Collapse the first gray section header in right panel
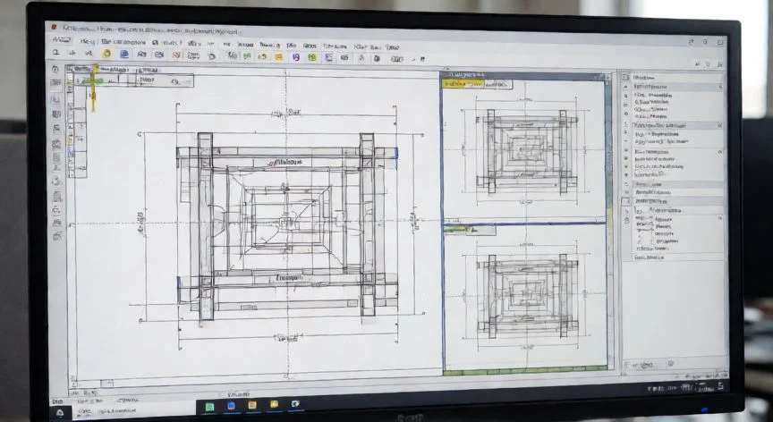The height and width of the screenshot is (422, 773). (677, 87)
